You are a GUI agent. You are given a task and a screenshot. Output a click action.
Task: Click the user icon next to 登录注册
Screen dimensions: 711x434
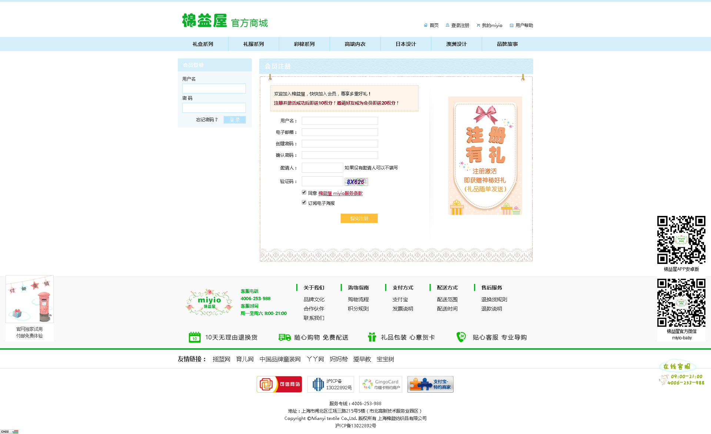[447, 25]
